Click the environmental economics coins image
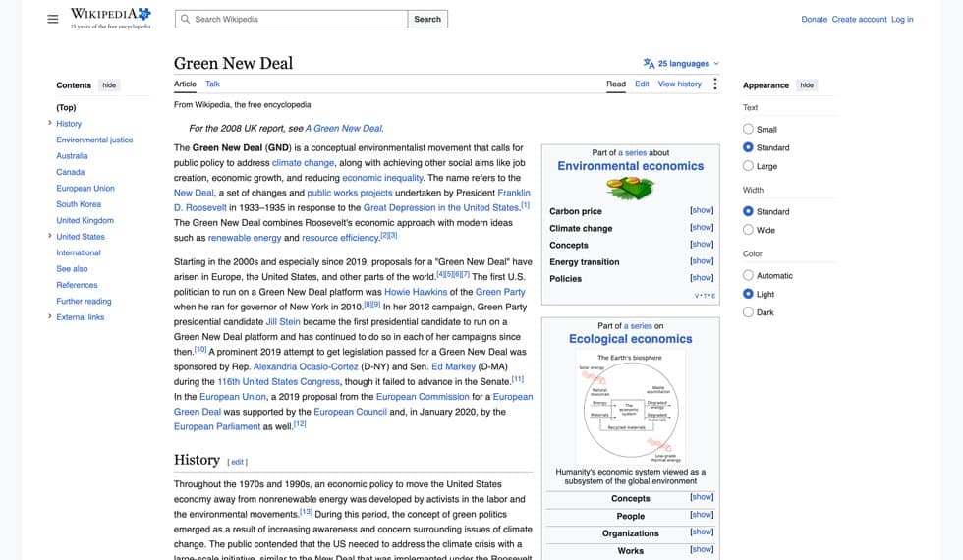This screenshot has width=963, height=560. pyautogui.click(x=630, y=189)
